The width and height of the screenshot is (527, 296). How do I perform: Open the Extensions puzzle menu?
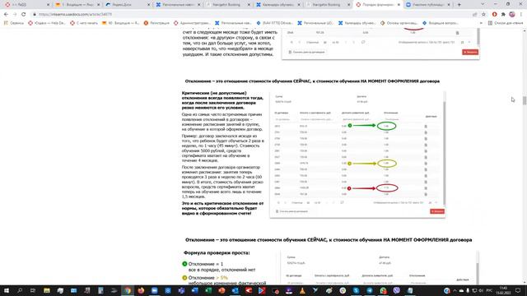(503, 15)
